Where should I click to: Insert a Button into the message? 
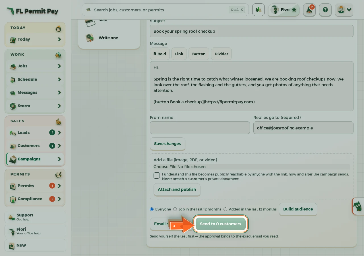pyautogui.click(x=199, y=54)
